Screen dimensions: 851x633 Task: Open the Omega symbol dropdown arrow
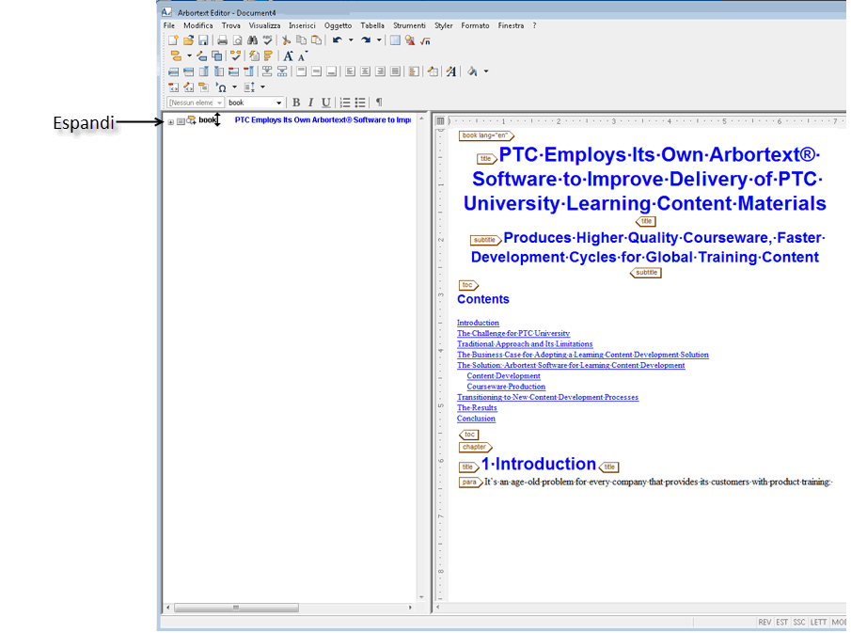[234, 87]
